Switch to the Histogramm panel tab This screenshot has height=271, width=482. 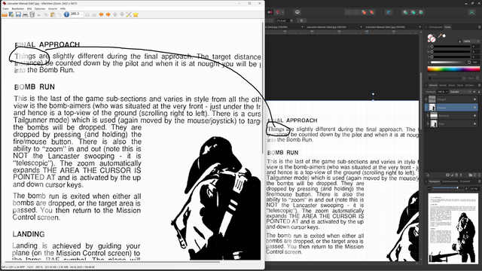click(435, 27)
